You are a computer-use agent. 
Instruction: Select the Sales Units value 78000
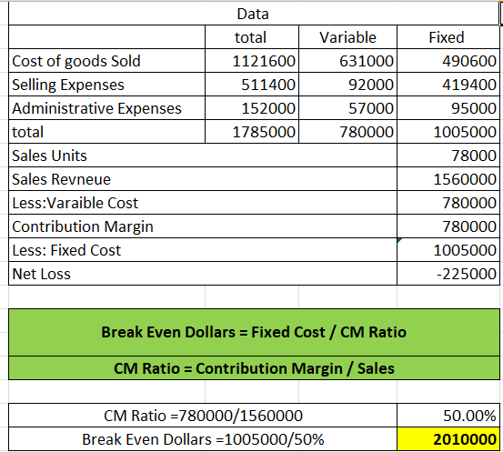[448, 156]
